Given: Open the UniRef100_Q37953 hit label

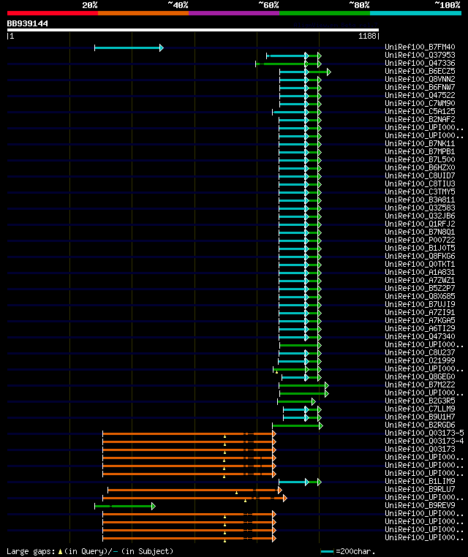Looking at the screenshot, I should [x=420, y=55].
